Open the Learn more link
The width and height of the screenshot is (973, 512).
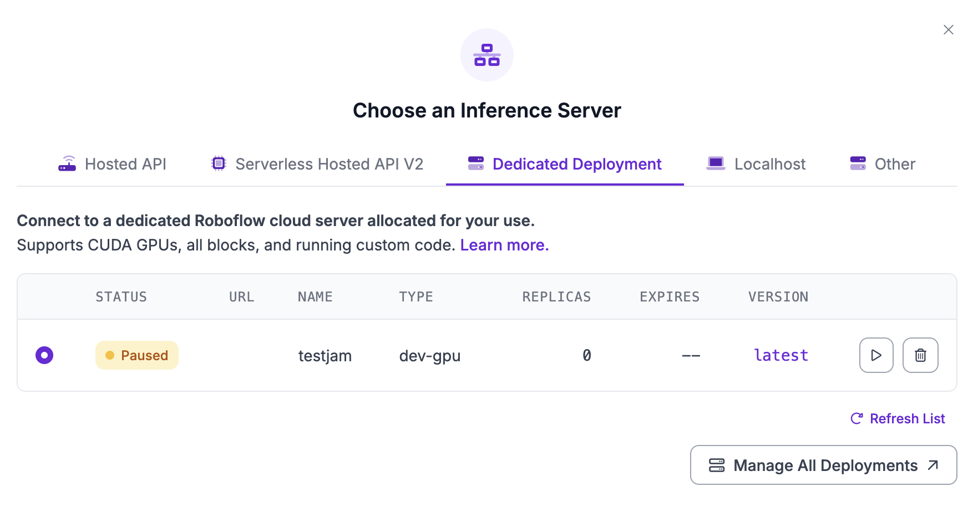504,245
